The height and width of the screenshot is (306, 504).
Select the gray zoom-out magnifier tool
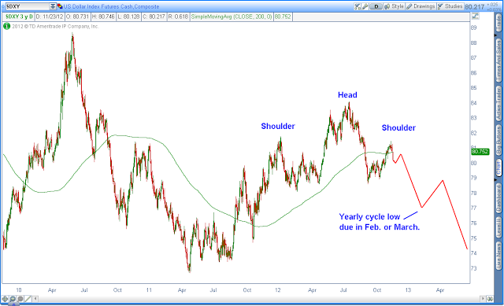[20, 299]
